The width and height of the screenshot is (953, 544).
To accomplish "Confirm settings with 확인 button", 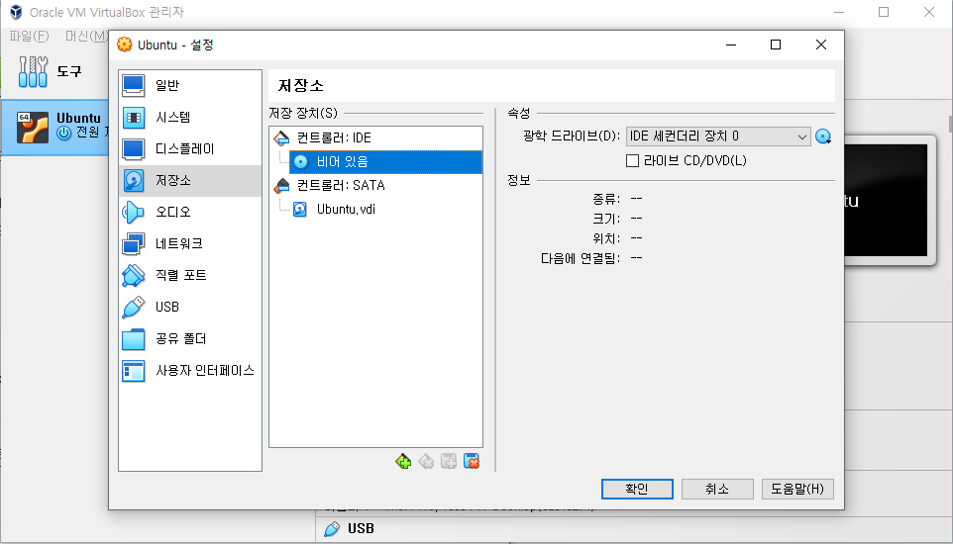I will click(637, 489).
